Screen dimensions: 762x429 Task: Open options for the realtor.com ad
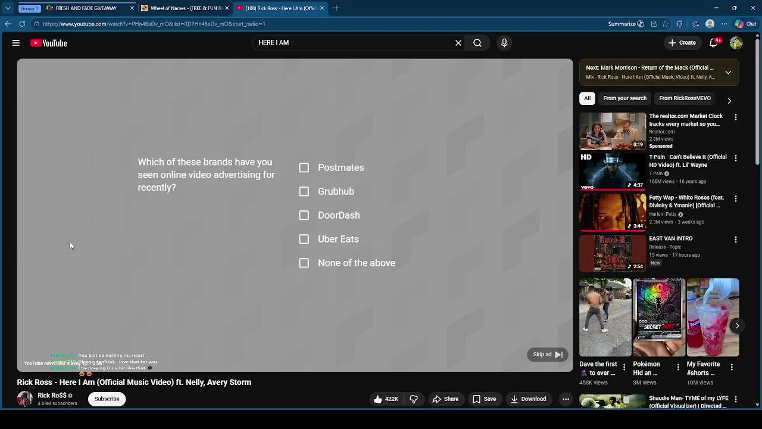[x=736, y=117]
